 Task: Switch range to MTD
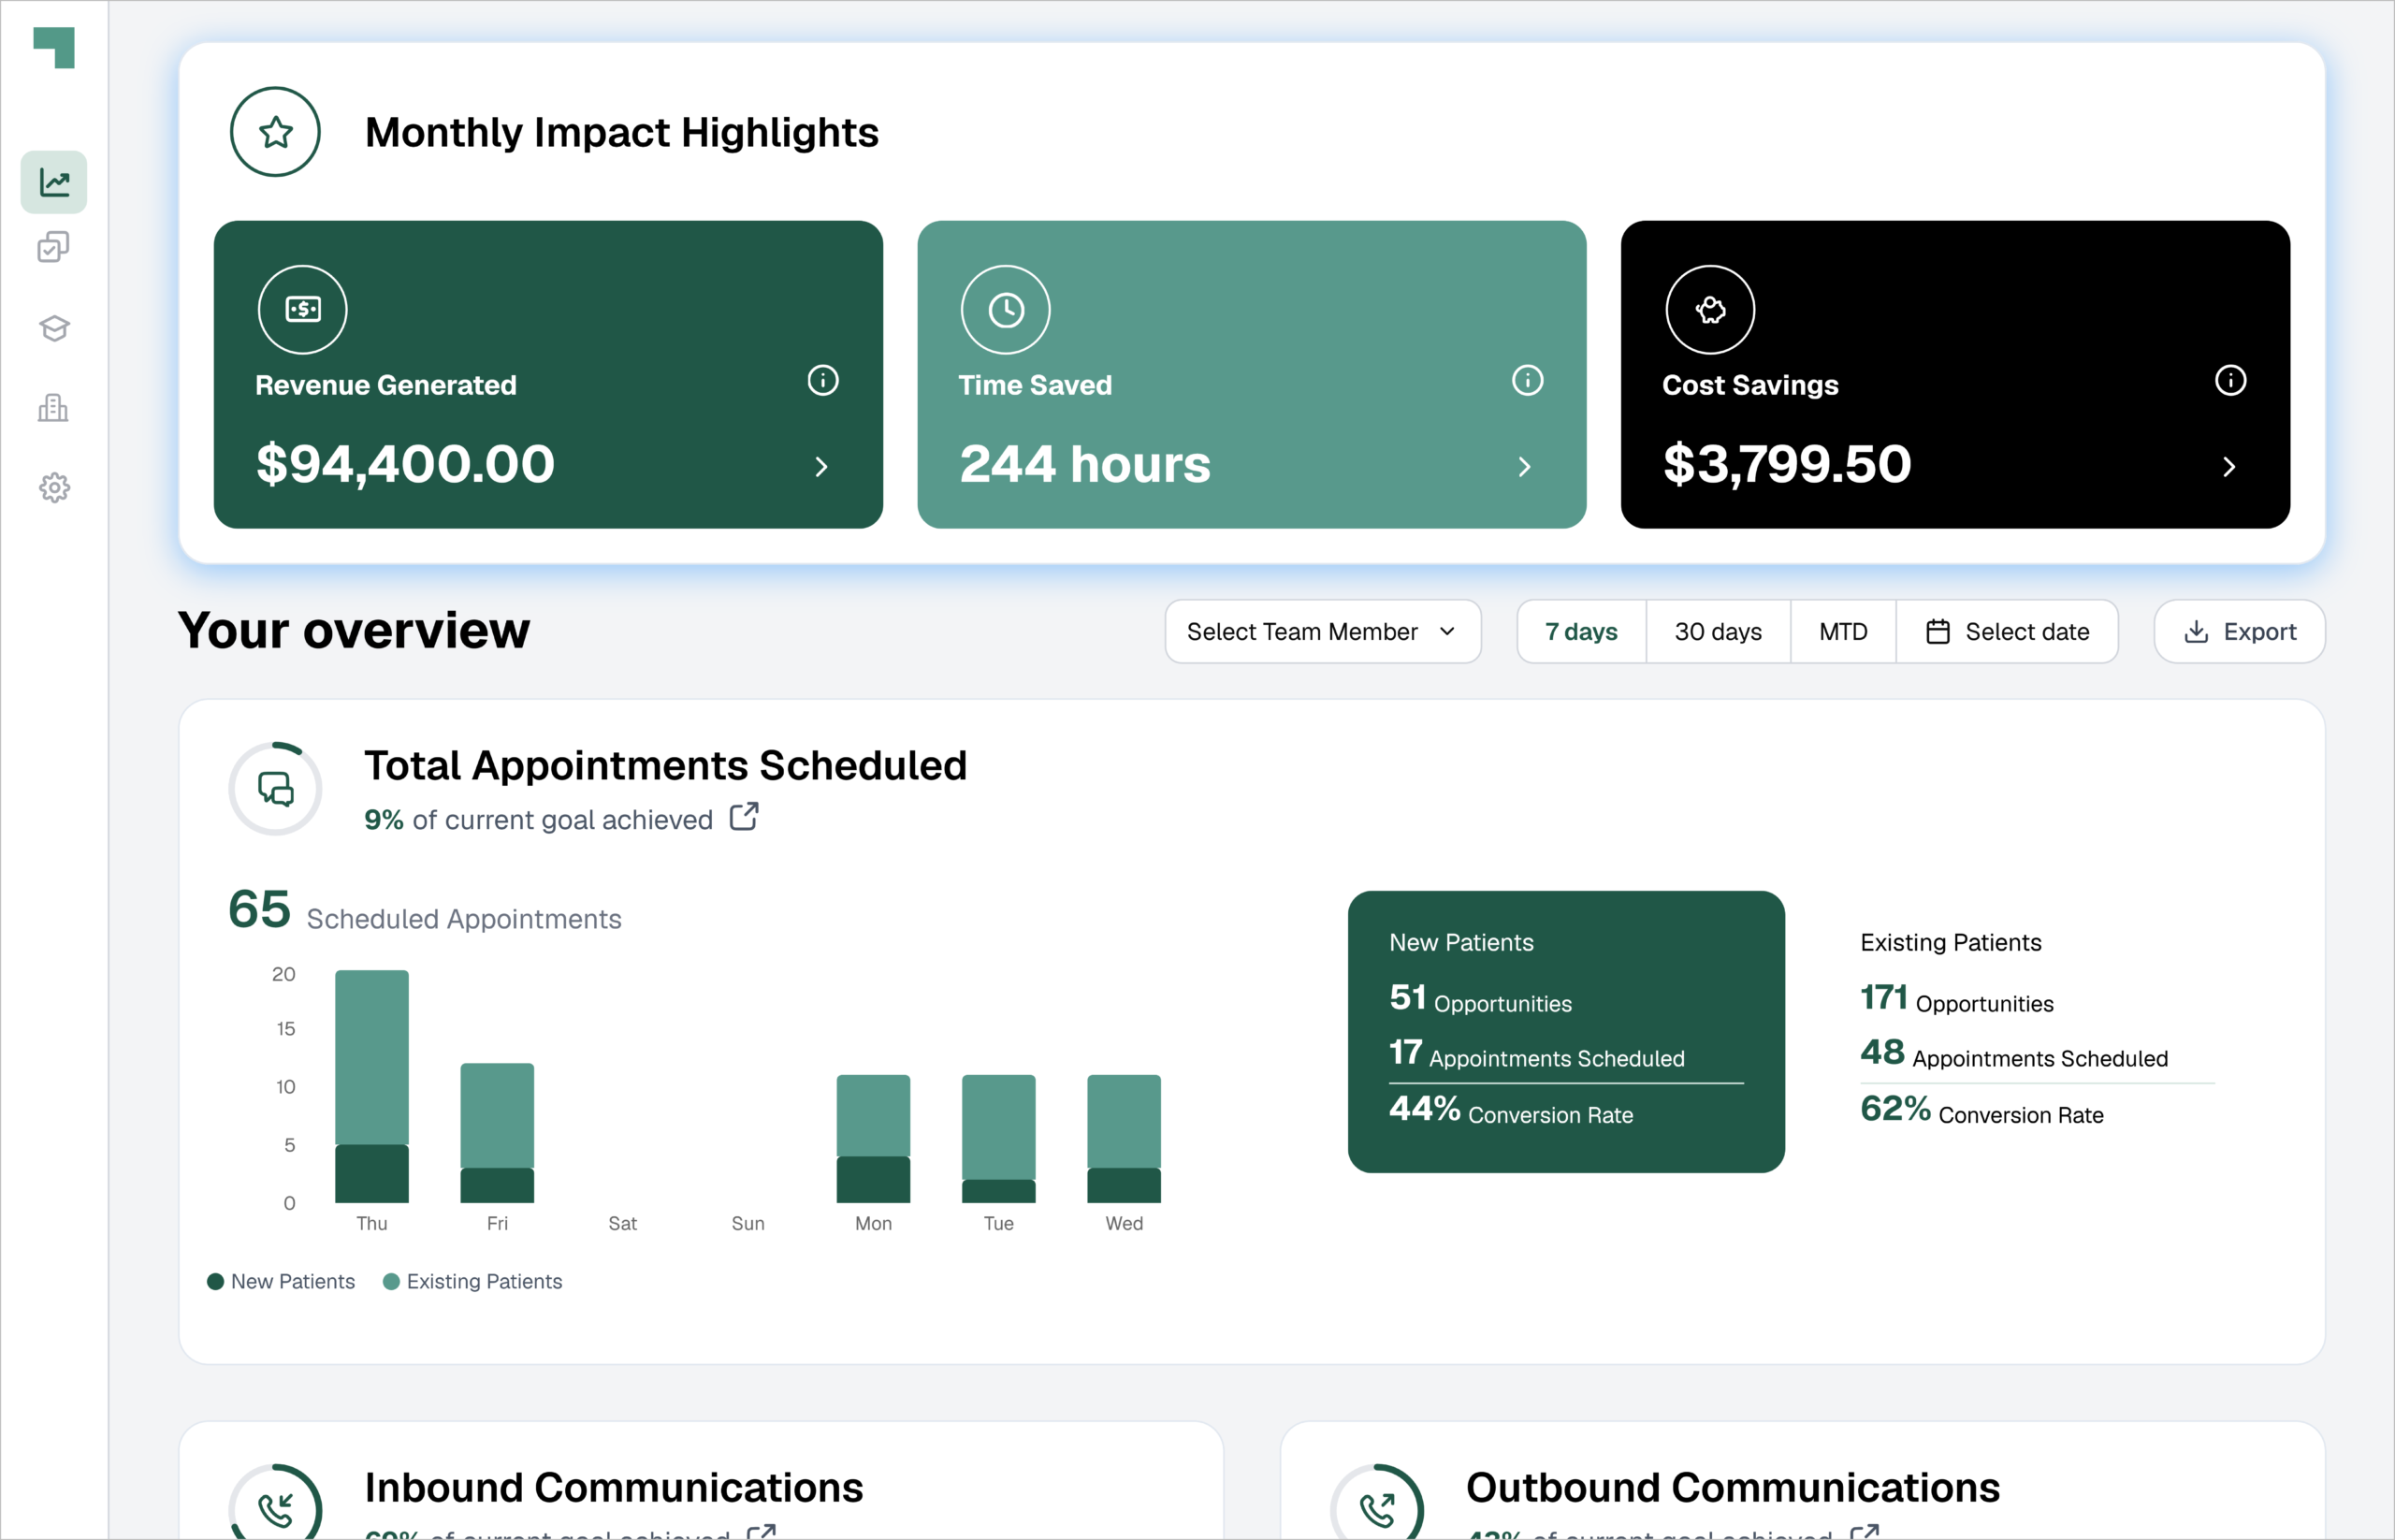pos(1842,631)
